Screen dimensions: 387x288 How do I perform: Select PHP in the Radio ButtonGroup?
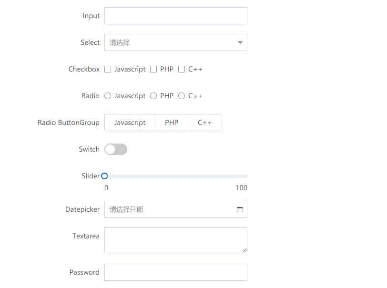[x=171, y=123]
